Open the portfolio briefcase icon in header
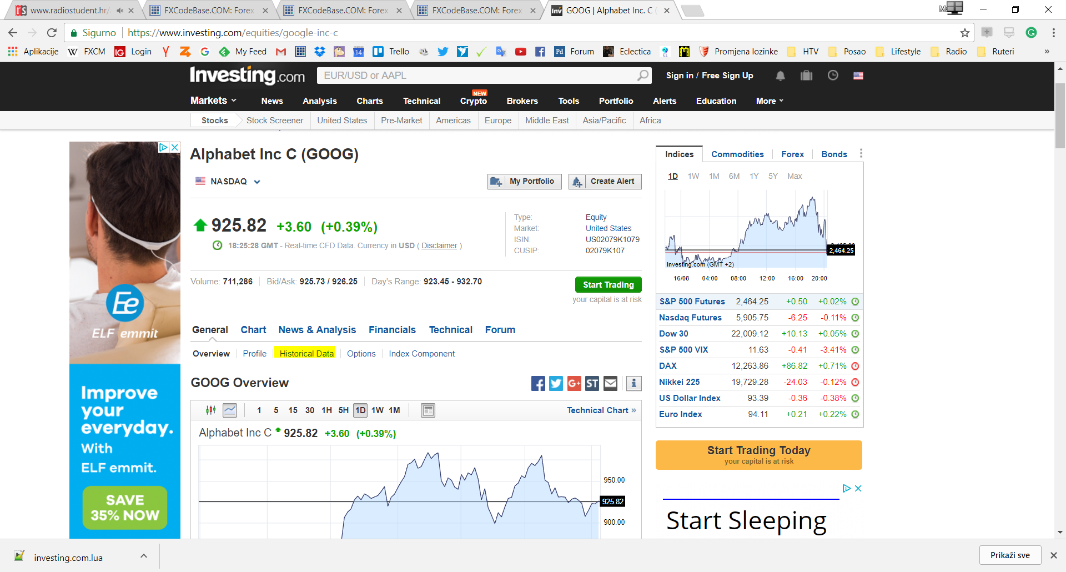Viewport: 1066px width, 572px height. (806, 76)
